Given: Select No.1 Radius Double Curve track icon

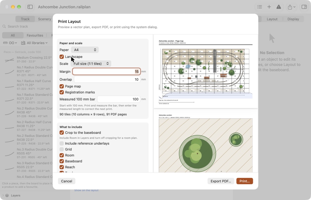Looking at the screenshot, I should (x=9, y=71).
